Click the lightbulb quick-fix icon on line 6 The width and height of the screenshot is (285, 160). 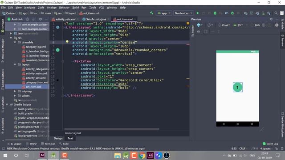(x=67, y=41)
